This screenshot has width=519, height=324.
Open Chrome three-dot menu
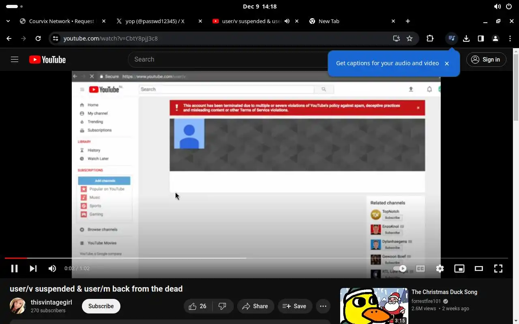click(x=510, y=38)
